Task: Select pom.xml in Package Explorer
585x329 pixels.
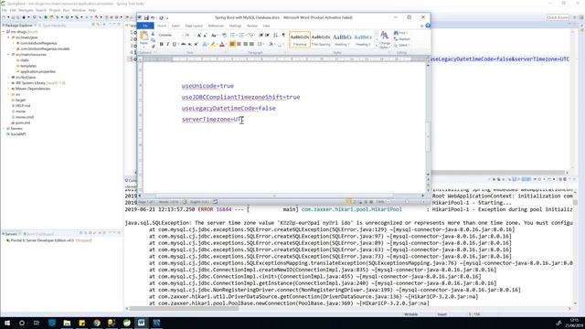Action: pos(23,122)
